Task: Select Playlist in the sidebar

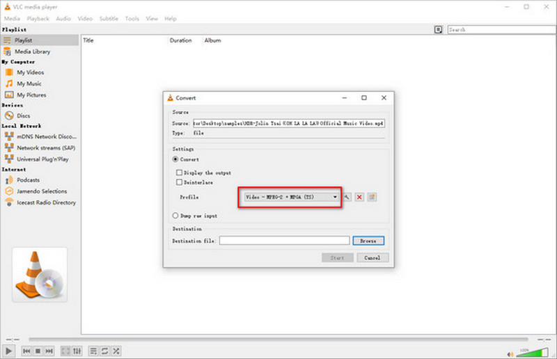Action: 40,40
